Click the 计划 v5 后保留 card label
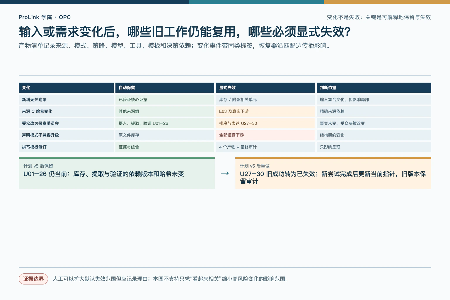450x300 pixels. 38,166
